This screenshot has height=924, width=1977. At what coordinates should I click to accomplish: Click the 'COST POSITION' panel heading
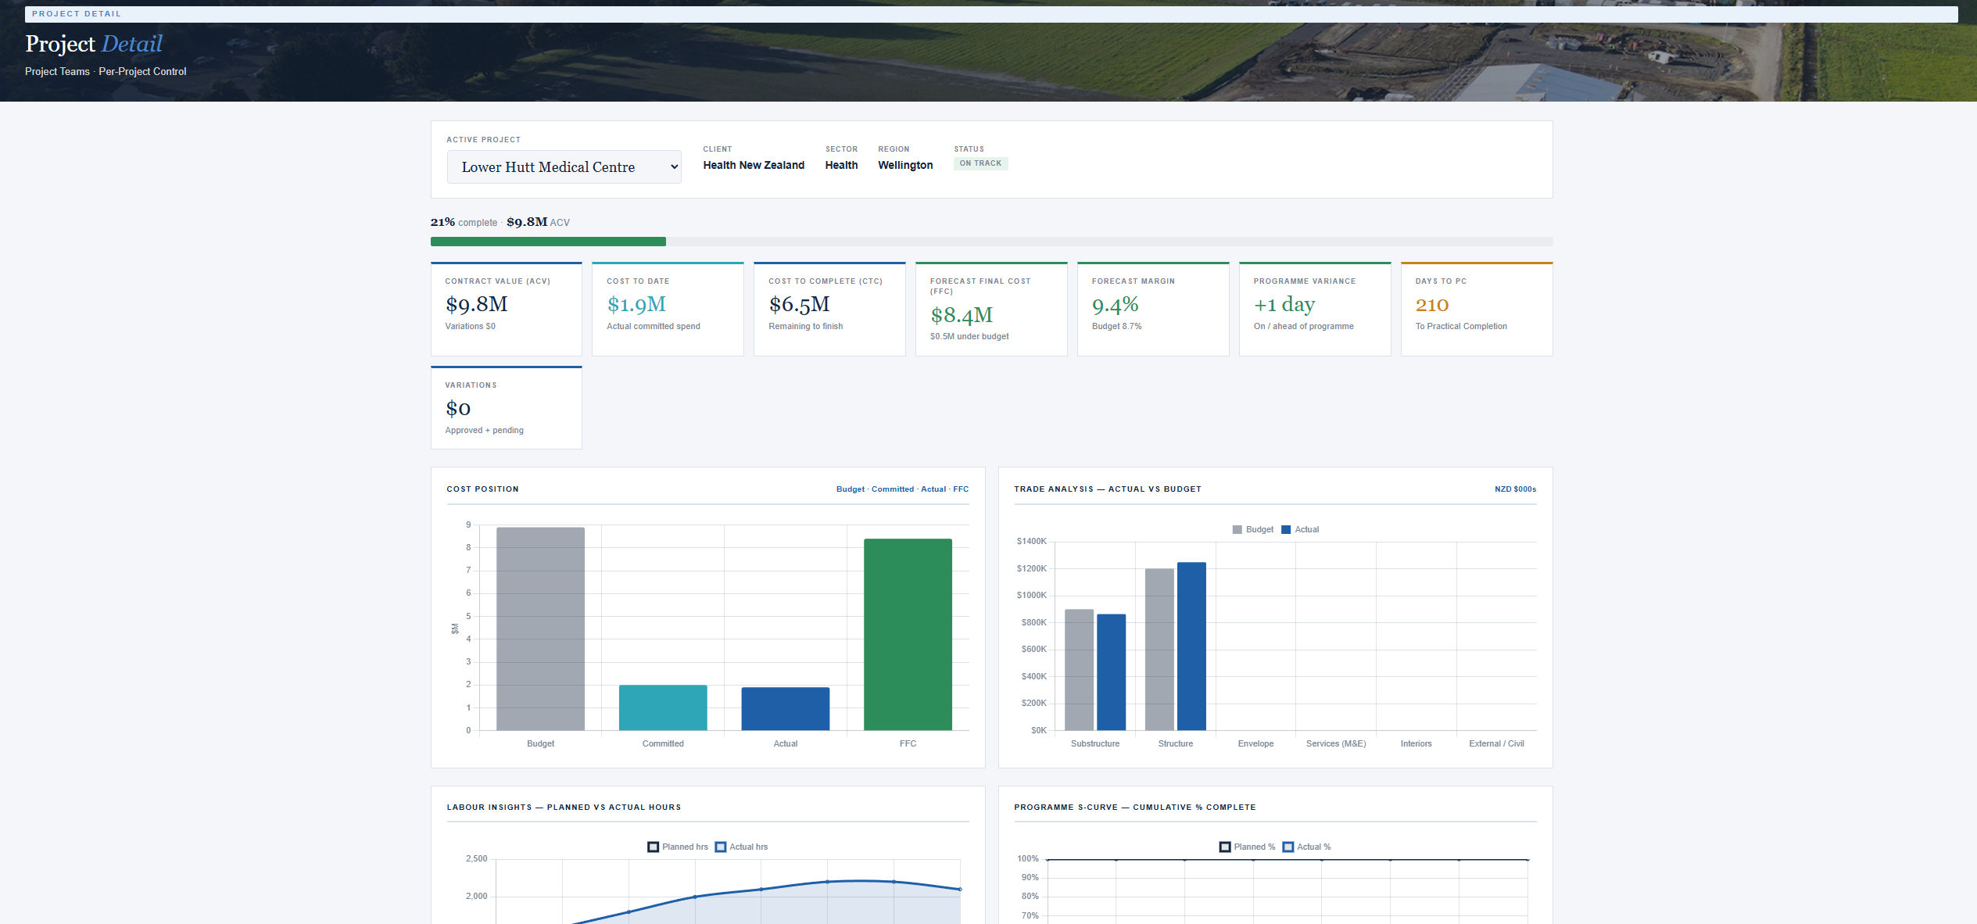tap(482, 489)
